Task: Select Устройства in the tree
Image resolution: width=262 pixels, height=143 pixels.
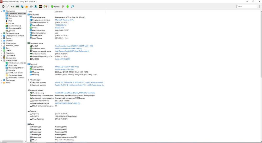Action: pos(10,53)
